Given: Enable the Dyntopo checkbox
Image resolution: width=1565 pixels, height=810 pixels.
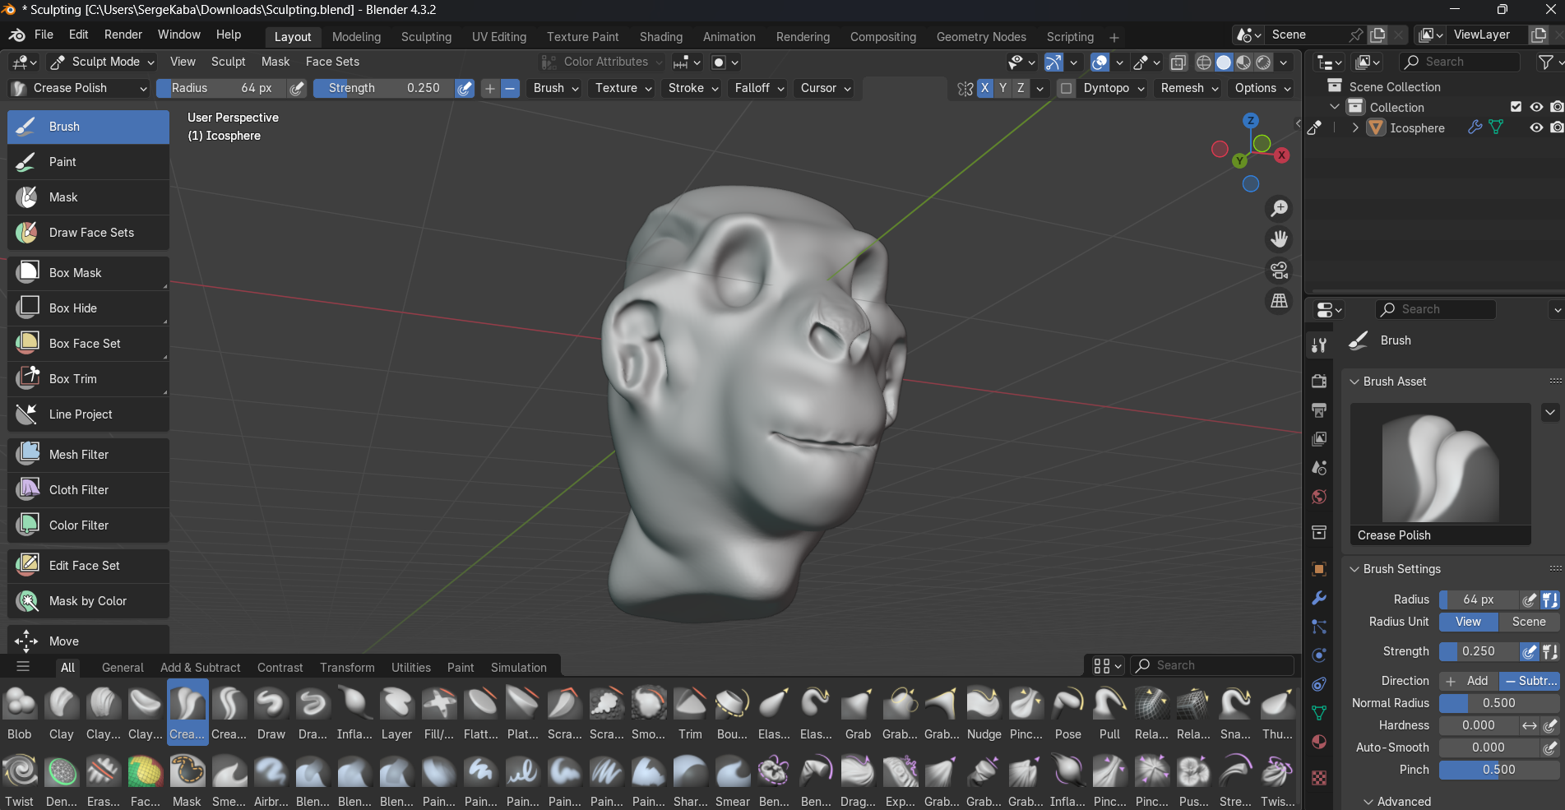Looking at the screenshot, I should coord(1066,88).
